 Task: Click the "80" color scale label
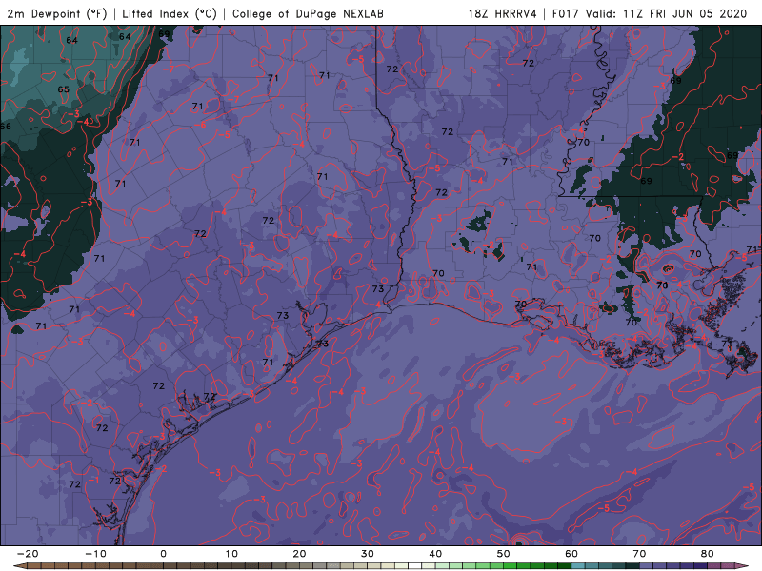click(x=708, y=554)
